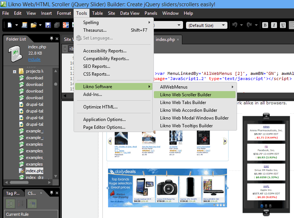The height and width of the screenshot is (218, 294).
Task: Click the Save disk icon
Action: click(x=48, y=25)
